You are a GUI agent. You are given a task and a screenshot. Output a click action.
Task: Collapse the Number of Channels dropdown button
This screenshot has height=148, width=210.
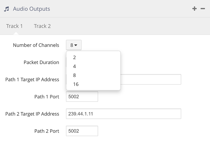click(74, 45)
